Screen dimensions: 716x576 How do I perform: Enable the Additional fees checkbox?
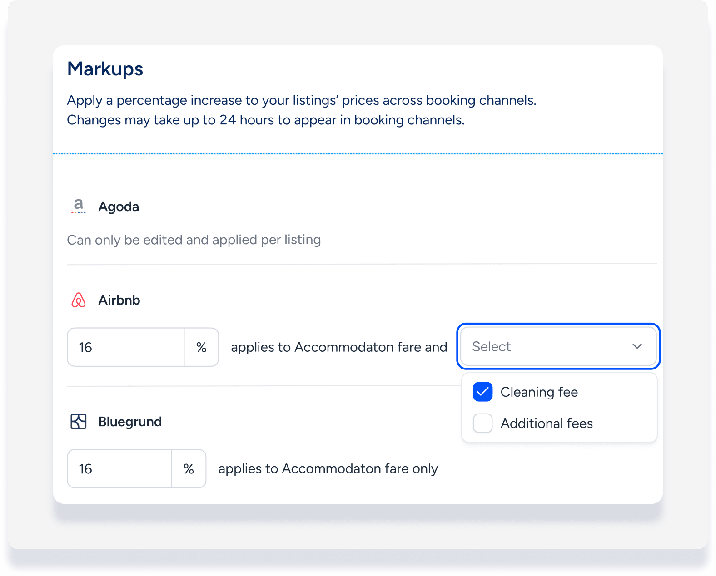[x=482, y=423]
